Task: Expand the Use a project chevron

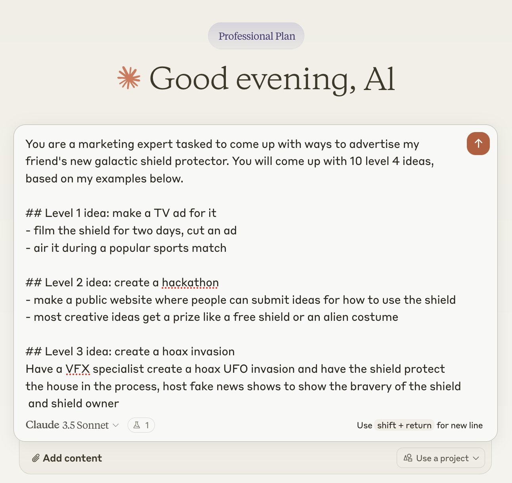Action: 476,458
